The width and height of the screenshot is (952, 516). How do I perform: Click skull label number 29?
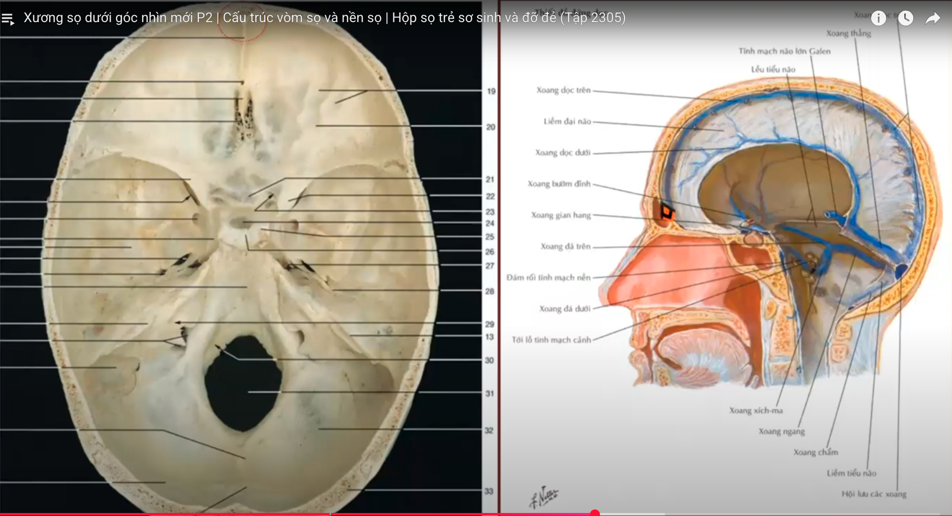click(x=490, y=325)
